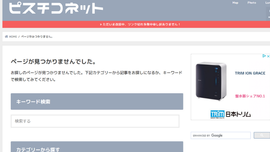Click the カテゴリーから探す section header
The image size is (270, 152).
[97, 149]
